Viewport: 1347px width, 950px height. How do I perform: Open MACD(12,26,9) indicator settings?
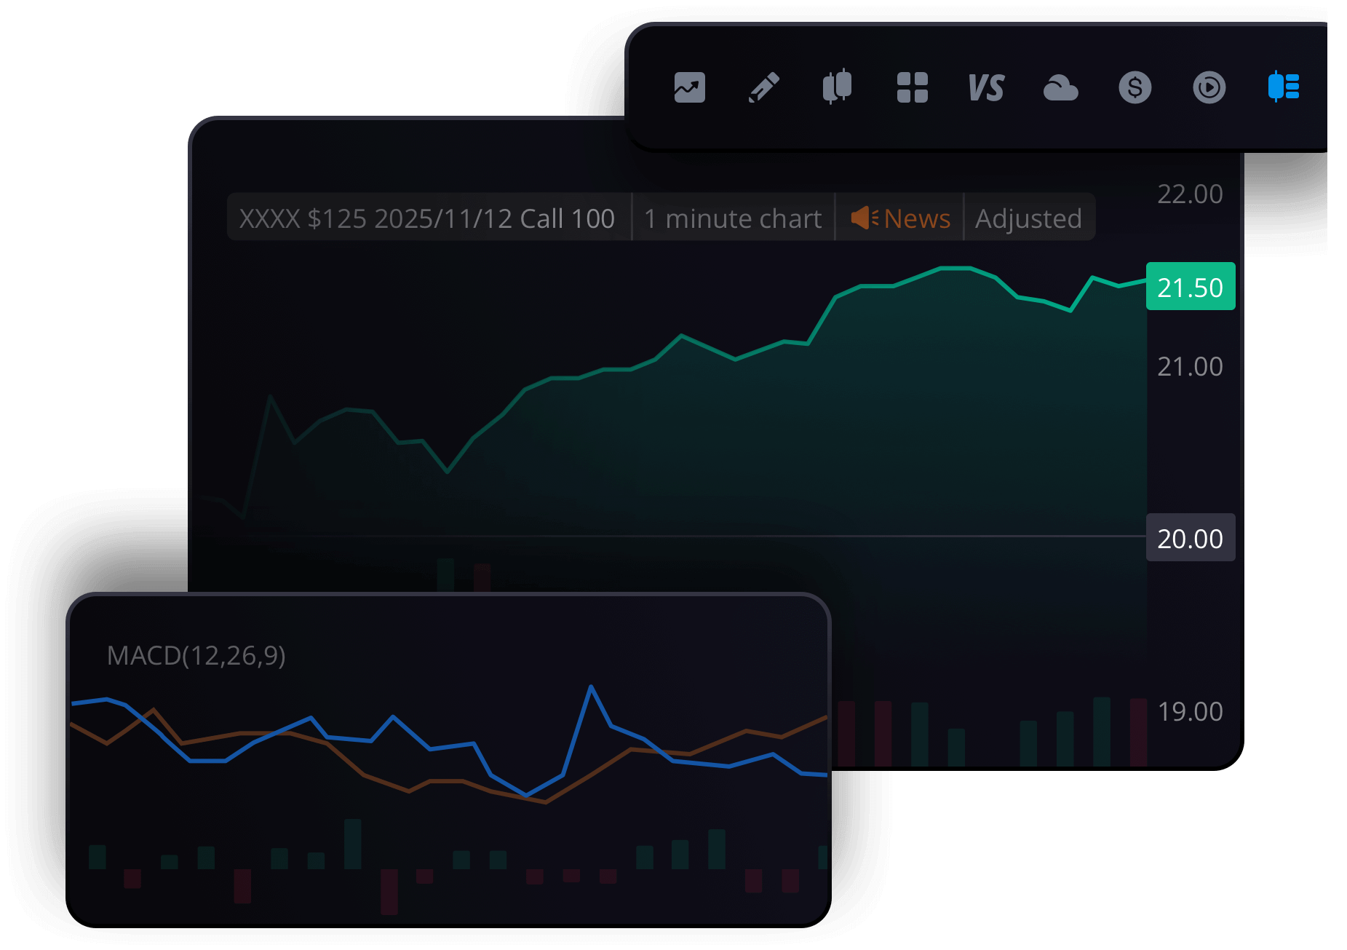(196, 656)
